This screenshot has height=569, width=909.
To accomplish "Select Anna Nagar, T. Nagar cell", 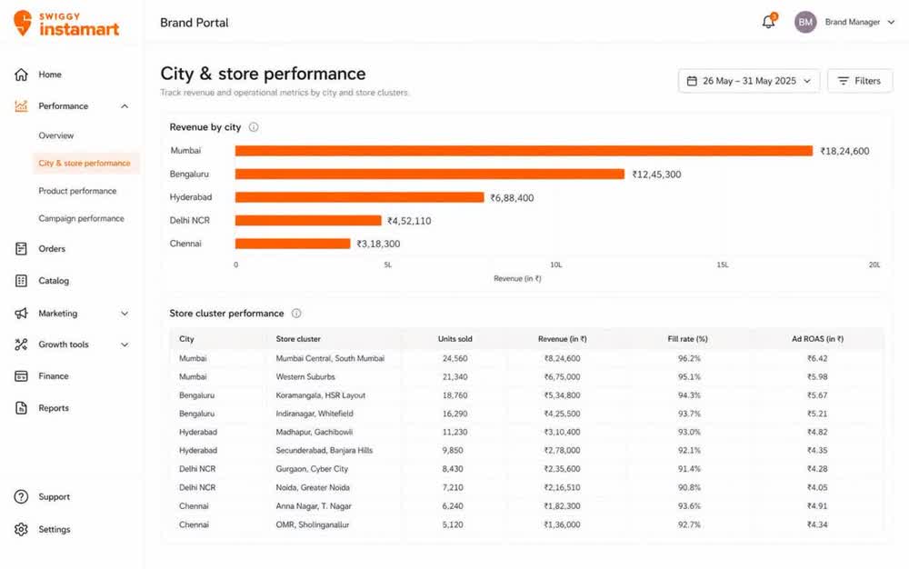I will 314,506.
